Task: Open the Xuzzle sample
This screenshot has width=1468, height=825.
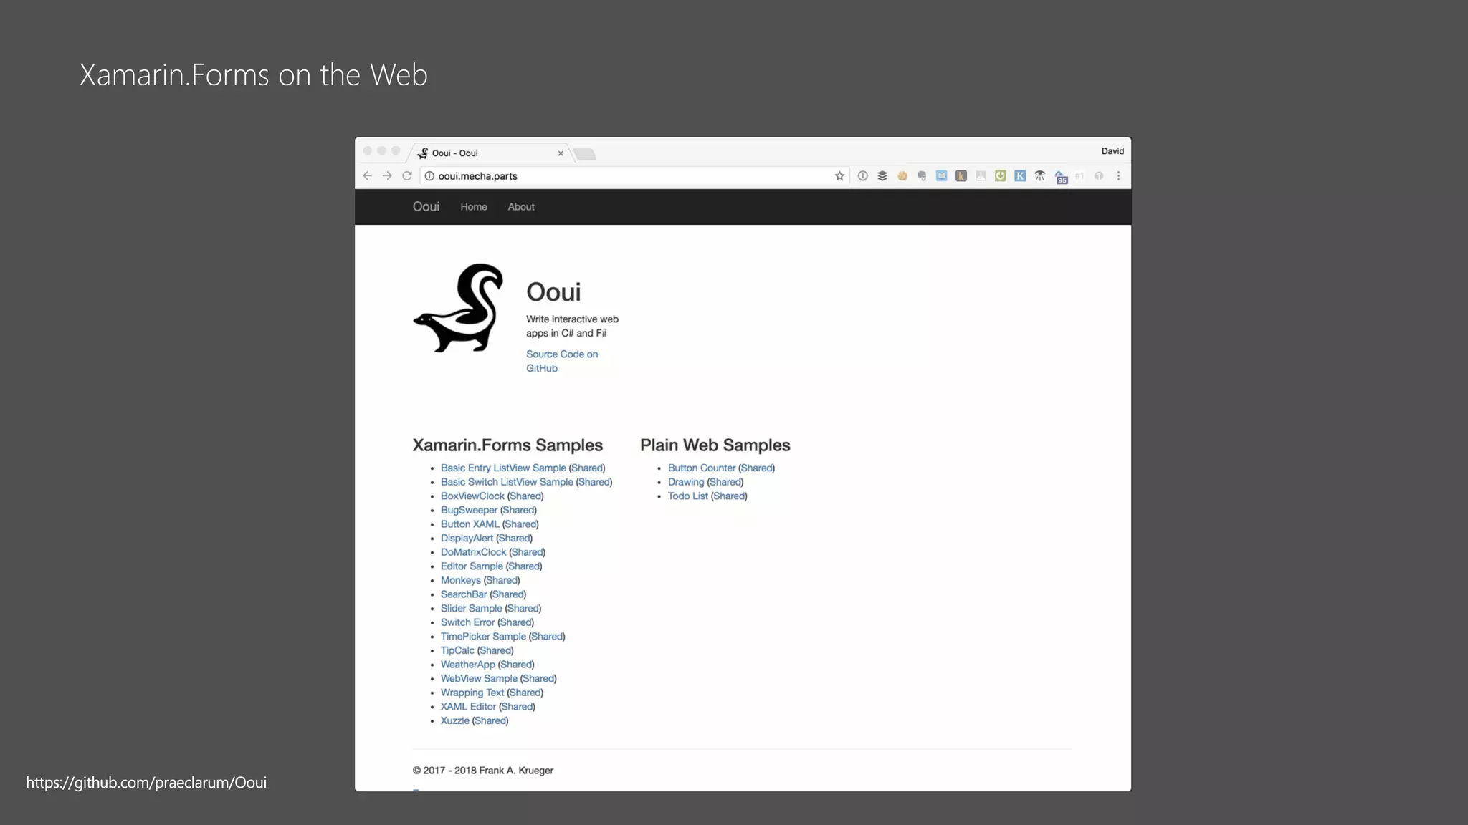Action: (454, 721)
